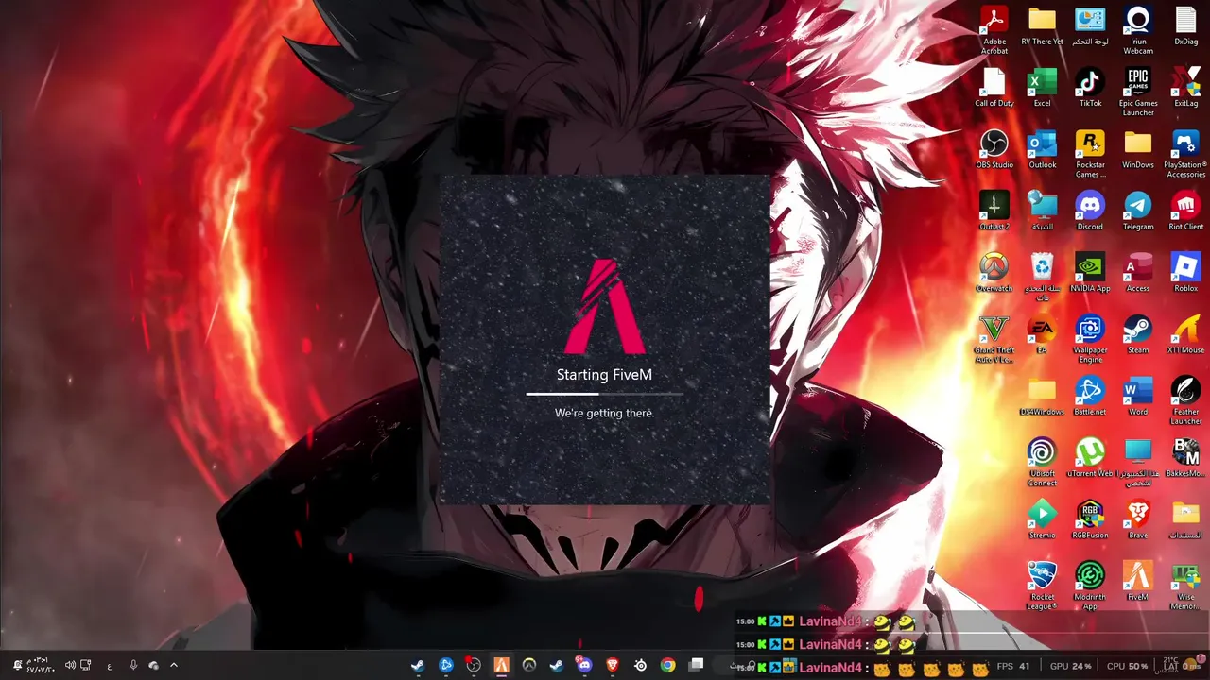The height and width of the screenshot is (680, 1210).
Task: Launch Wallpaper Engine desktop shortcut
Action: click(x=1090, y=338)
